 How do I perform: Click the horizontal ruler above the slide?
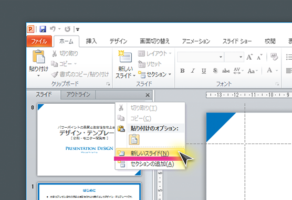tap(249, 95)
